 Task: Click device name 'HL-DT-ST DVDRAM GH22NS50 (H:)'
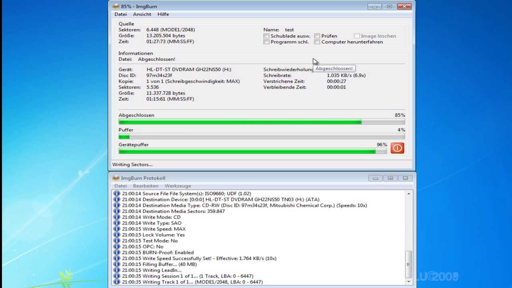click(189, 70)
